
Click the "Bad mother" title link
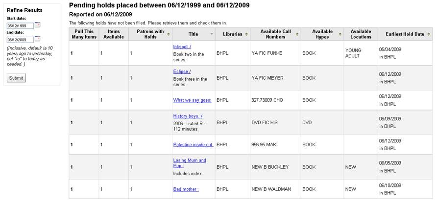tap(186, 189)
